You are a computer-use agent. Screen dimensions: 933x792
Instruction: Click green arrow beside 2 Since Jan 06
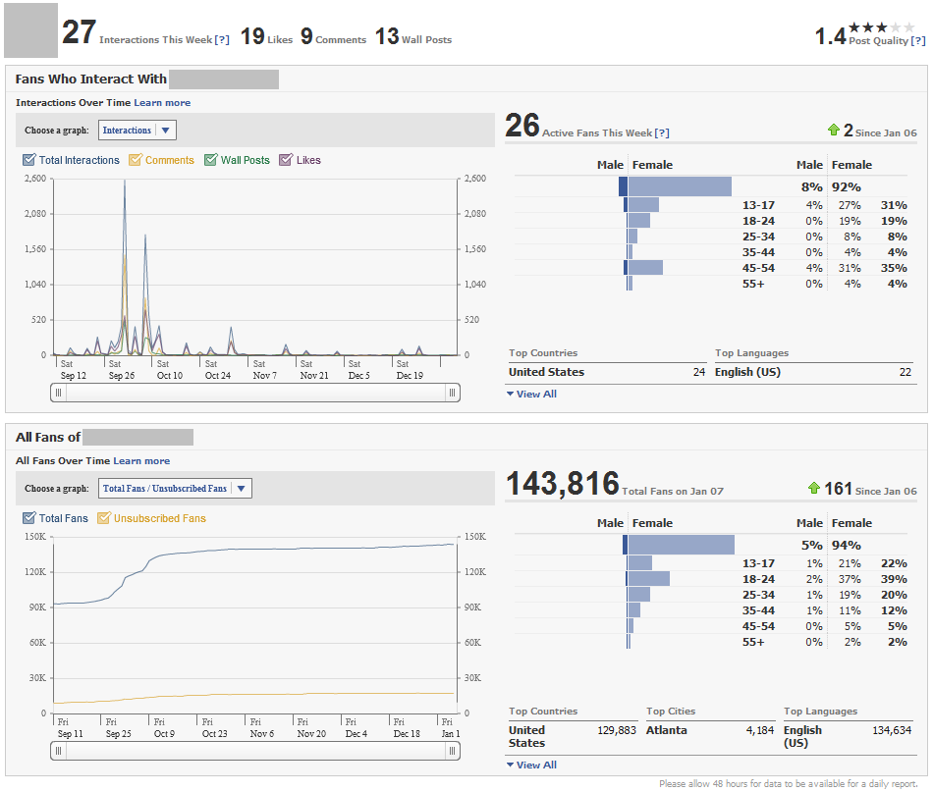click(x=834, y=130)
